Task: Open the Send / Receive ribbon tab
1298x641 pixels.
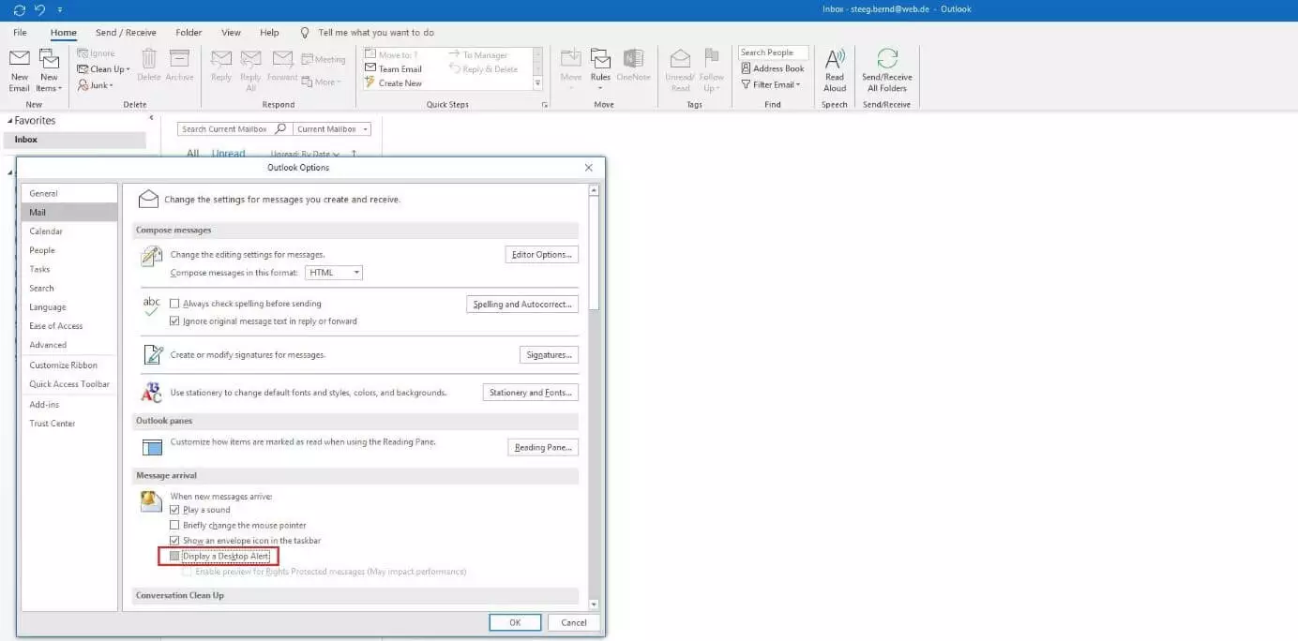Action: click(x=126, y=33)
